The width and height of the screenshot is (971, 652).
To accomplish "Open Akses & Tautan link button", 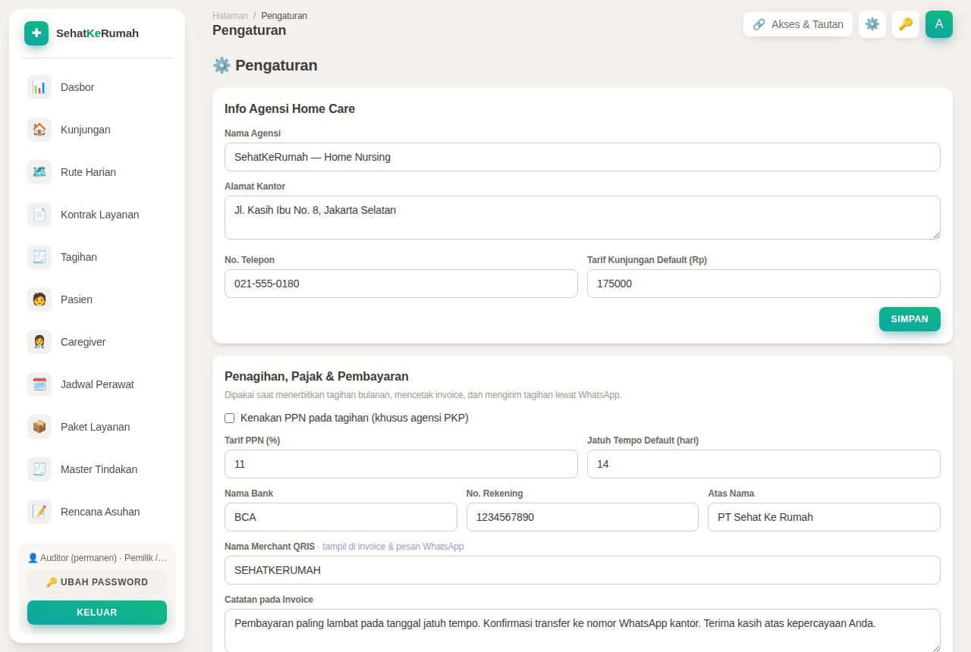I will [x=798, y=24].
